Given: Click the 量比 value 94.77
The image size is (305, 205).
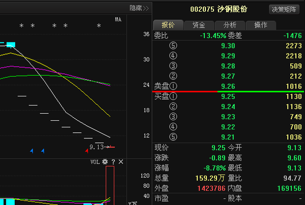Looking at the screenshot, I should [x=292, y=178].
